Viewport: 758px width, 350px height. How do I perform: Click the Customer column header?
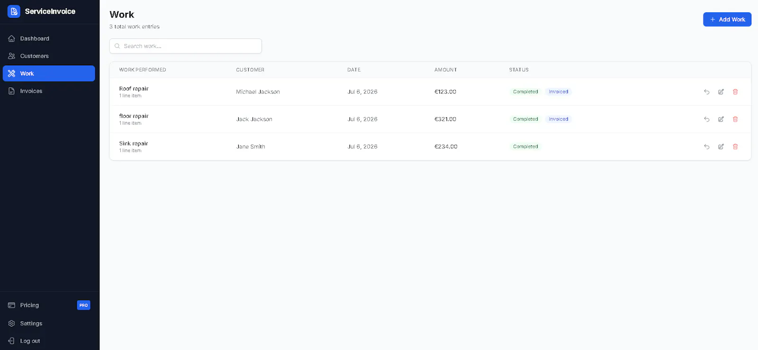point(250,70)
